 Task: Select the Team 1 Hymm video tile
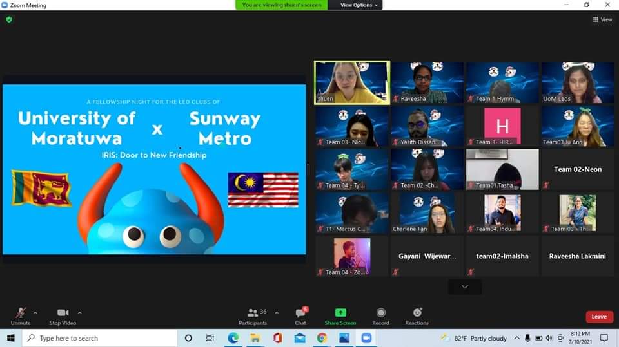coord(502,82)
